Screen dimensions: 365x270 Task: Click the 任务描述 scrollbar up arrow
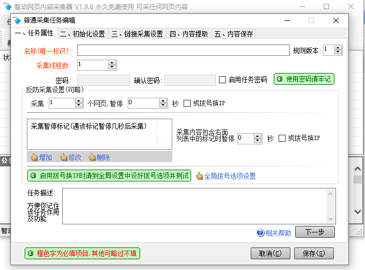coord(330,194)
